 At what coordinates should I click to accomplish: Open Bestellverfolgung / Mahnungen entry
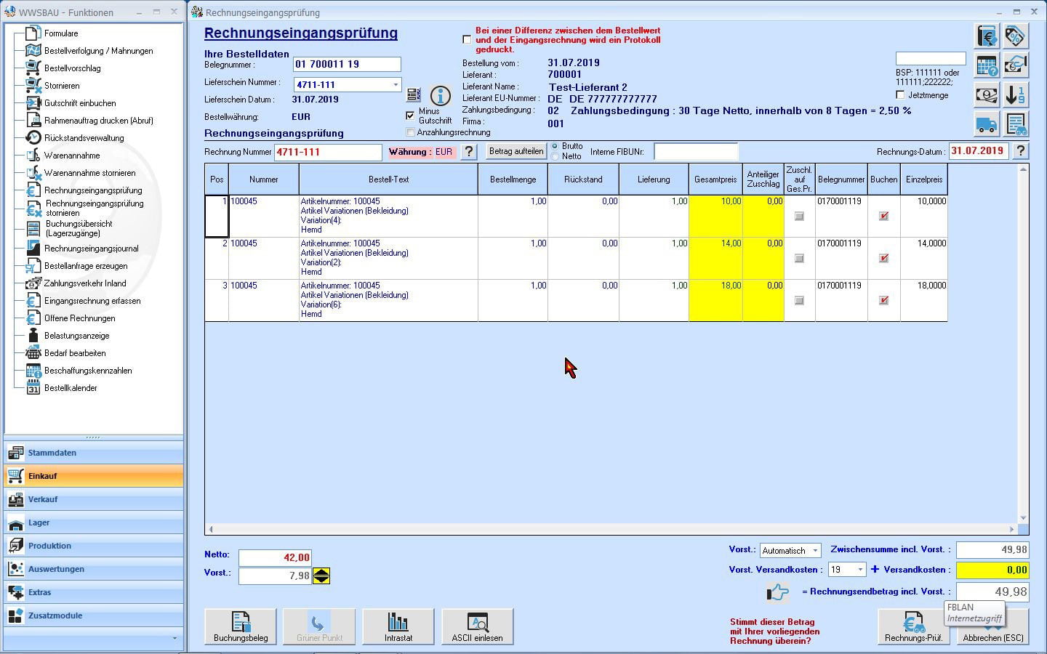tap(98, 51)
